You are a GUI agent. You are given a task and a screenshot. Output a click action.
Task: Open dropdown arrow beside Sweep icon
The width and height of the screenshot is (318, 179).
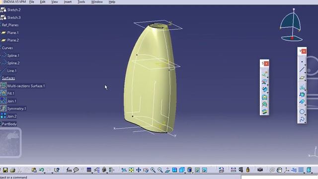[268, 93]
